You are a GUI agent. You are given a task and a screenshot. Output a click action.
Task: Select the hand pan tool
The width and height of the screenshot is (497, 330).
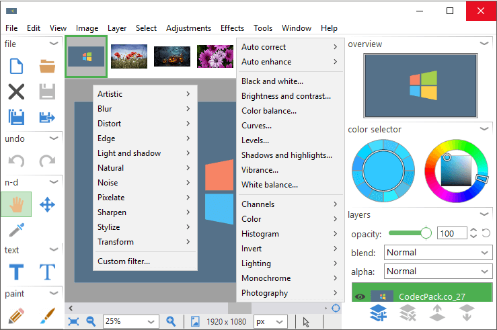(x=16, y=204)
